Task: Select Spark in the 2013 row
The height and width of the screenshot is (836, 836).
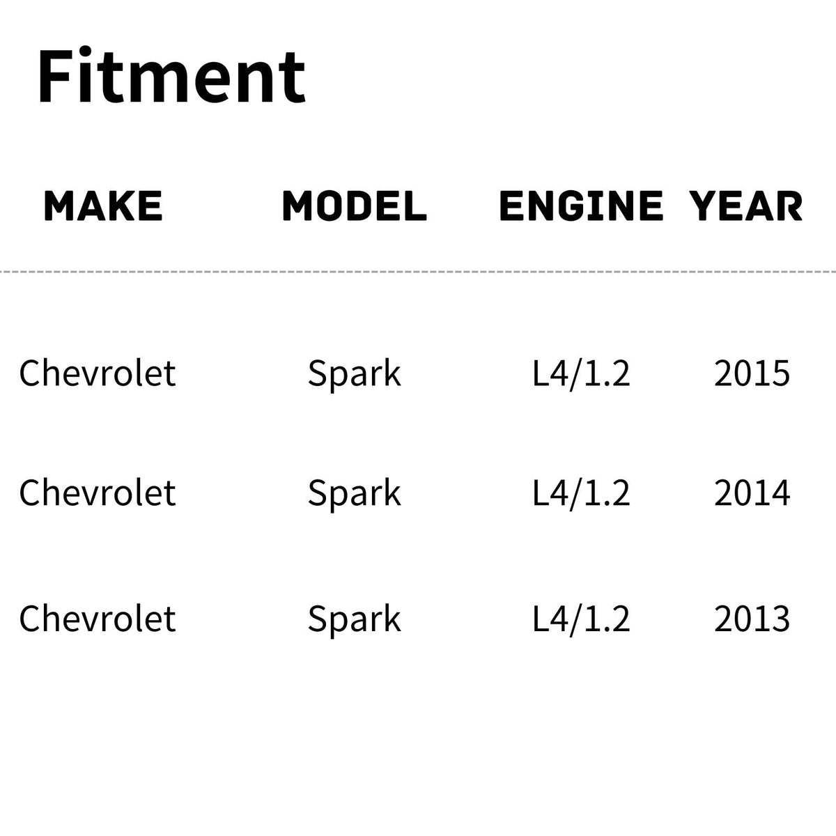Action: 355,619
